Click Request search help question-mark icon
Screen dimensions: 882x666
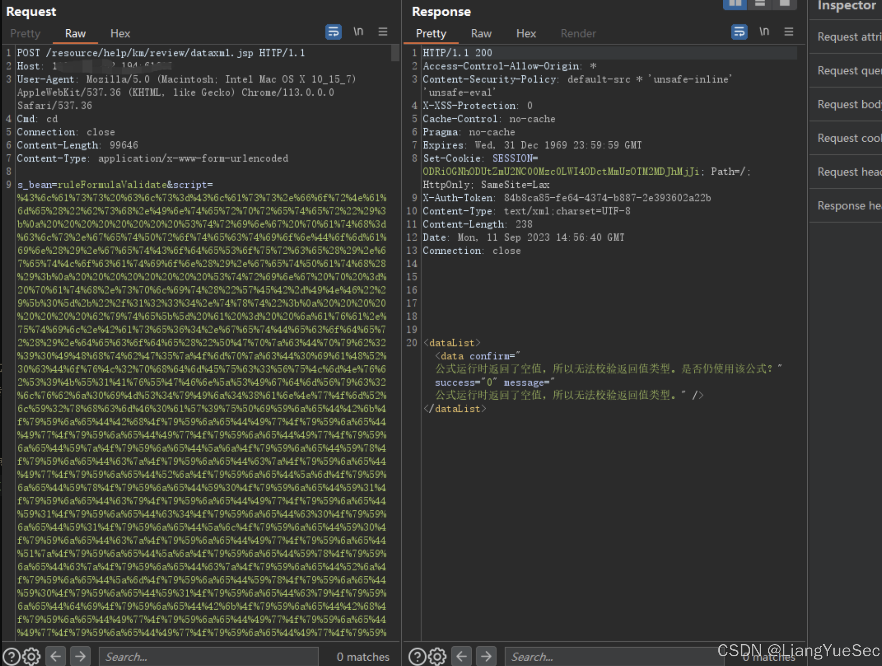11,656
